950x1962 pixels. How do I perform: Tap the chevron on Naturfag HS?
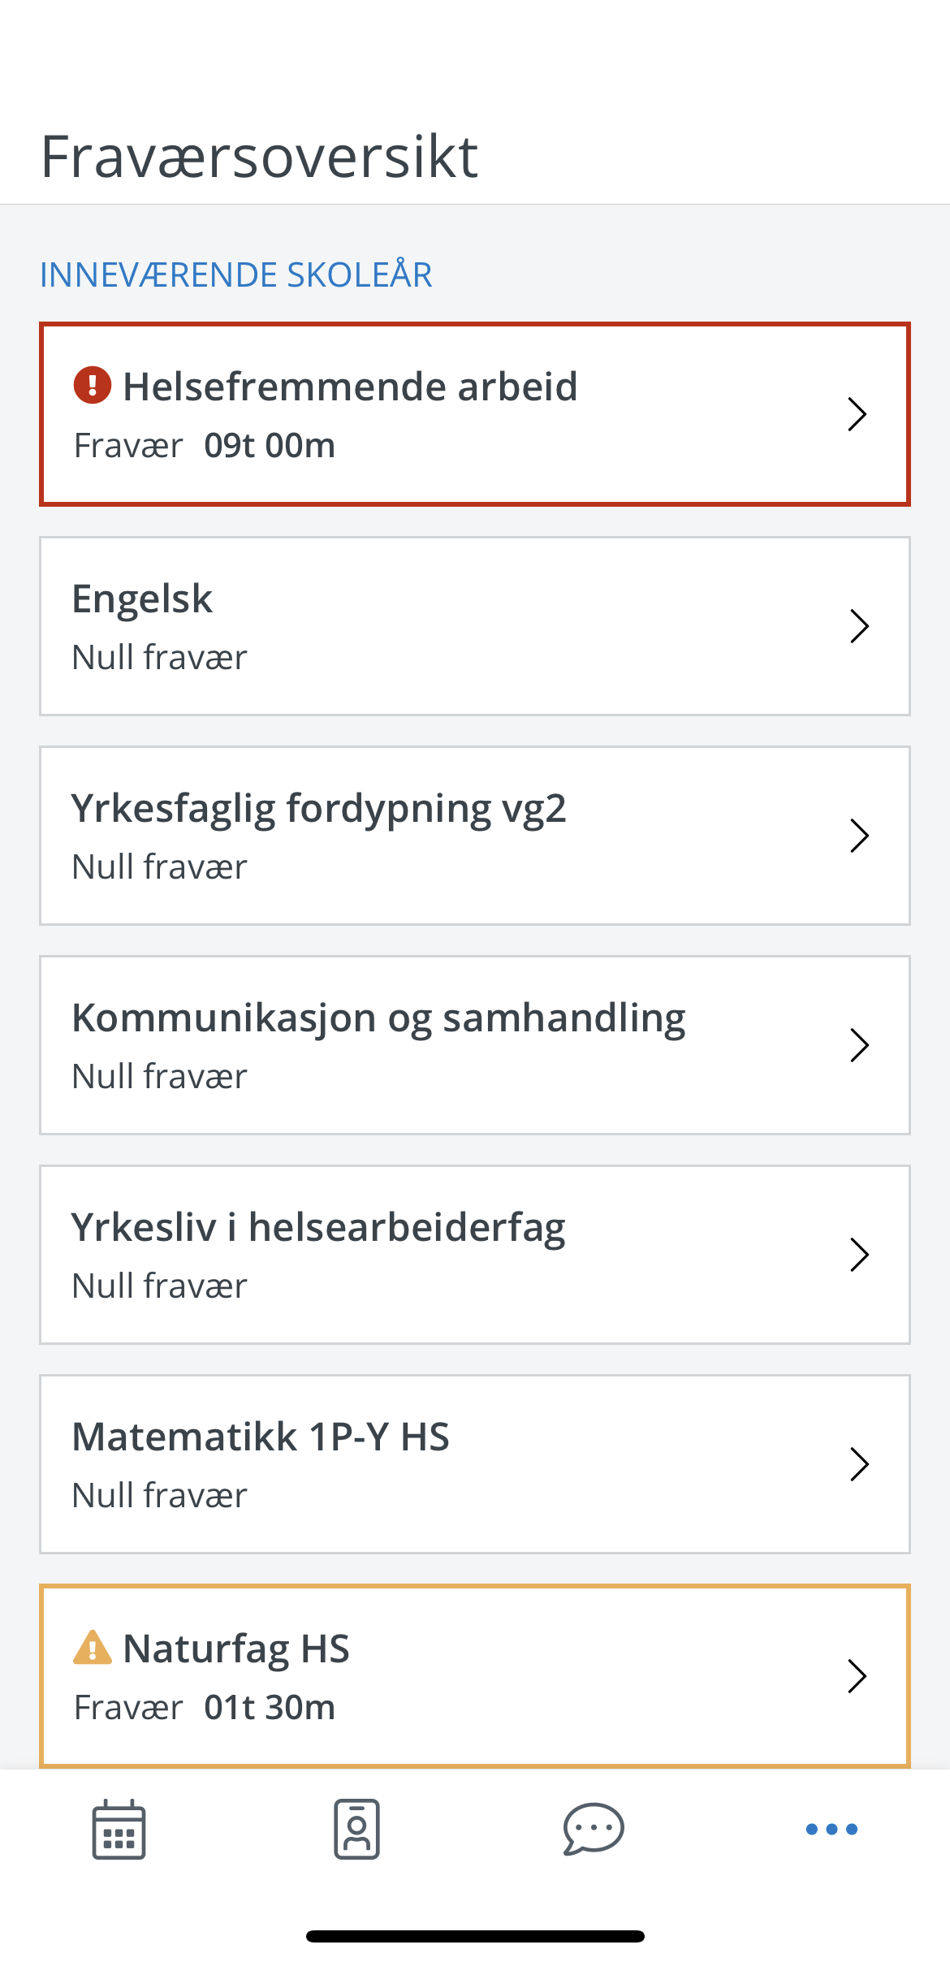point(857,1676)
